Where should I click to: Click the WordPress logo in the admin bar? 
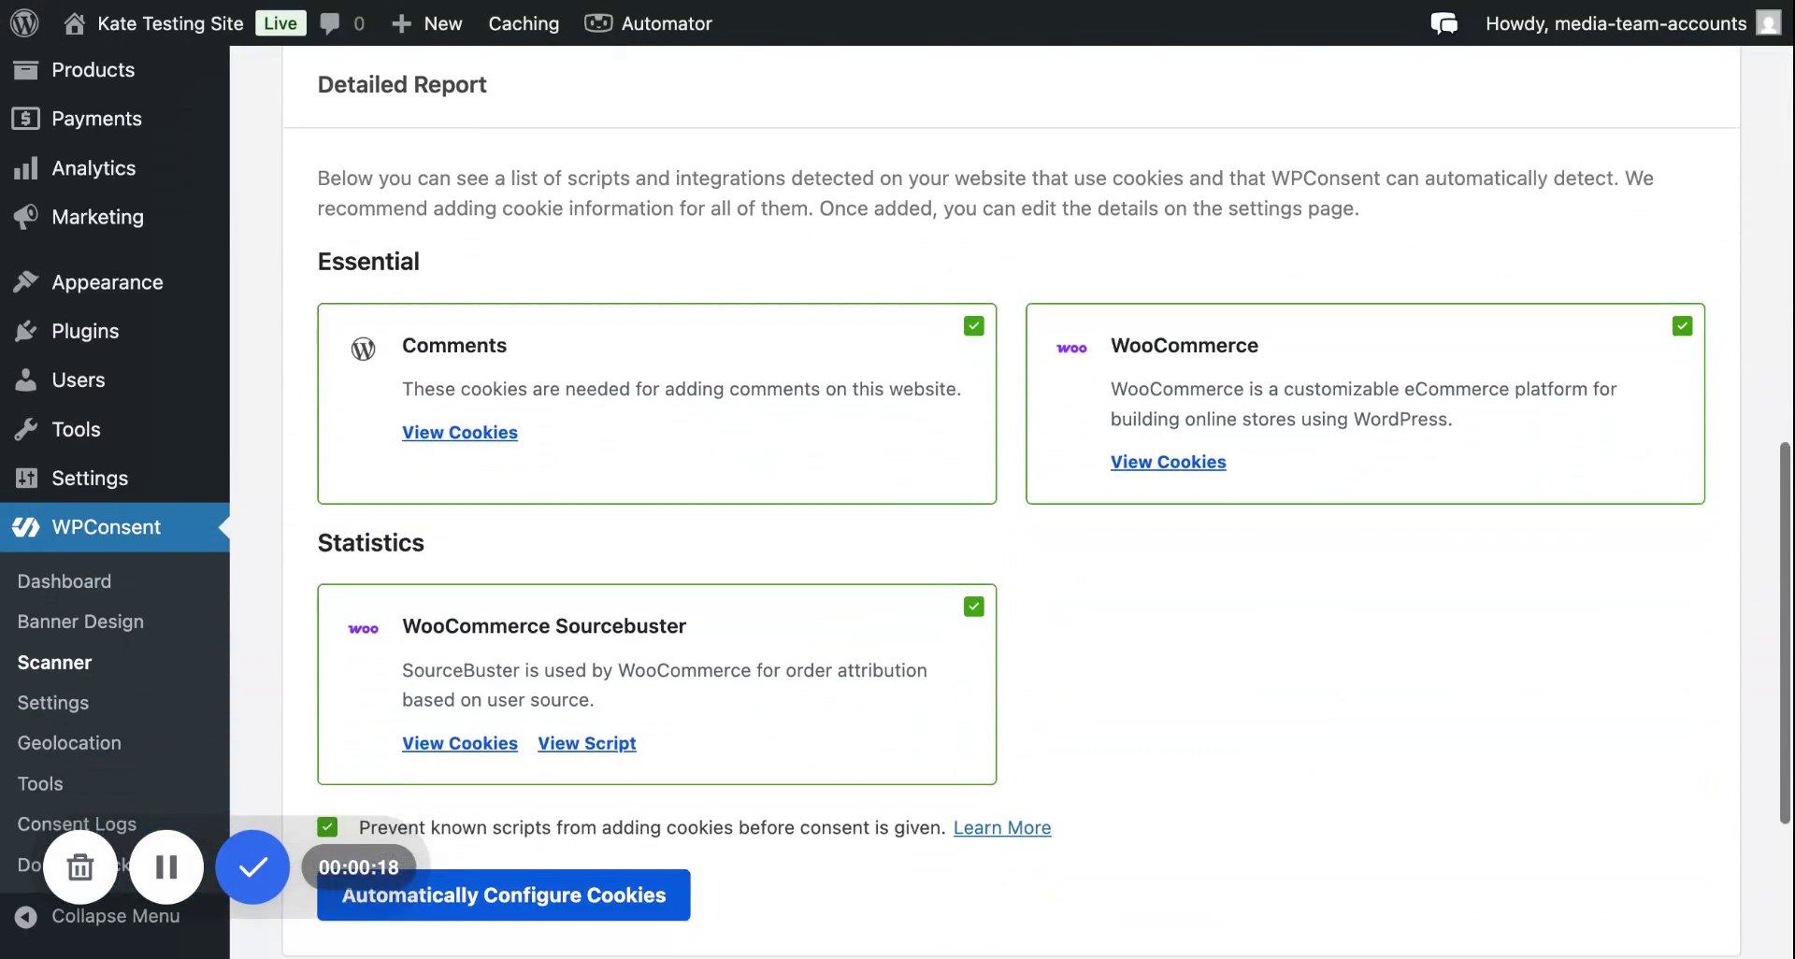point(24,23)
